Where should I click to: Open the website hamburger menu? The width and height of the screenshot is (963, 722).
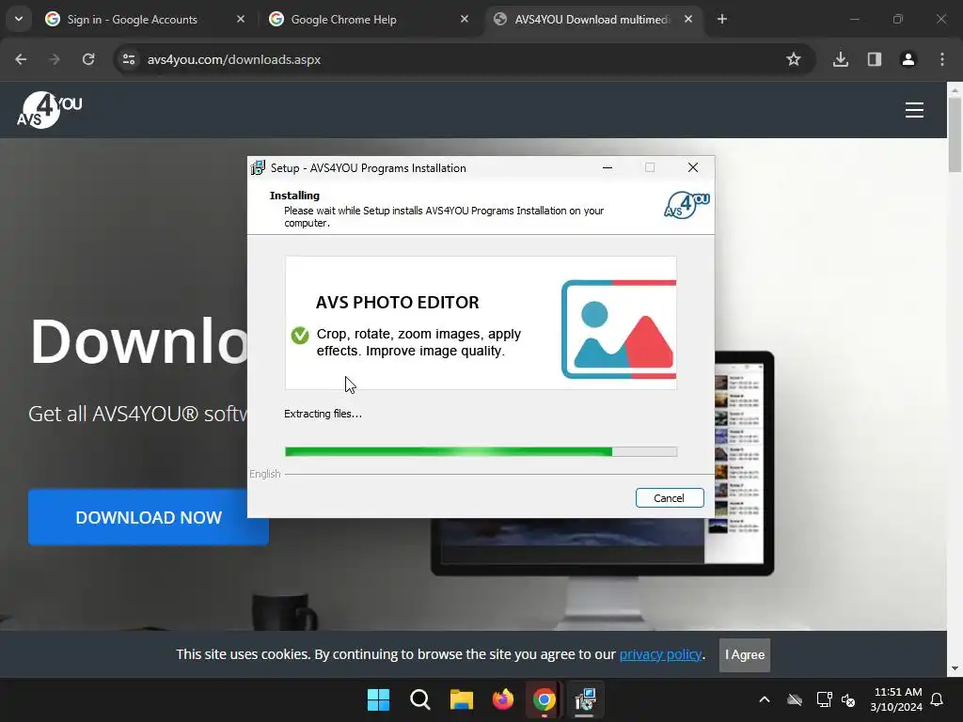(914, 110)
